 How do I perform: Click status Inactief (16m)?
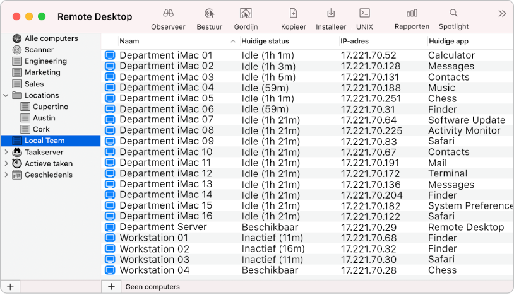(x=273, y=249)
